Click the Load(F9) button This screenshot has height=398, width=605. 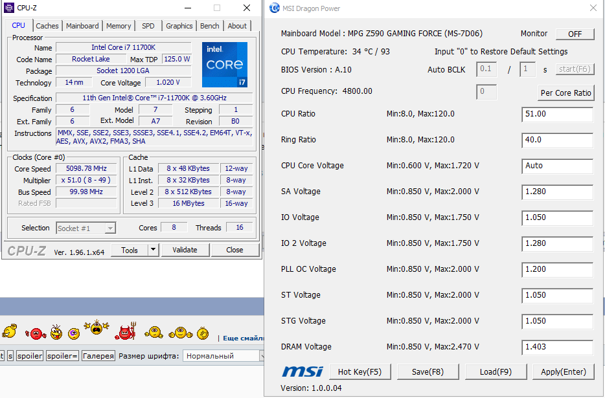(x=496, y=371)
